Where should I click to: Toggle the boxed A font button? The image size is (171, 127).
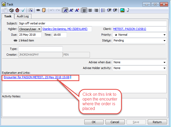tap(65, 10)
